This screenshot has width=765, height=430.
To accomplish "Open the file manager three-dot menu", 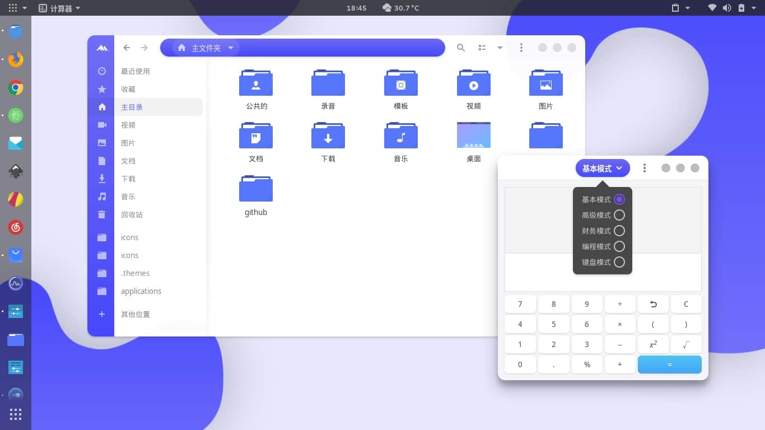I will click(x=521, y=48).
